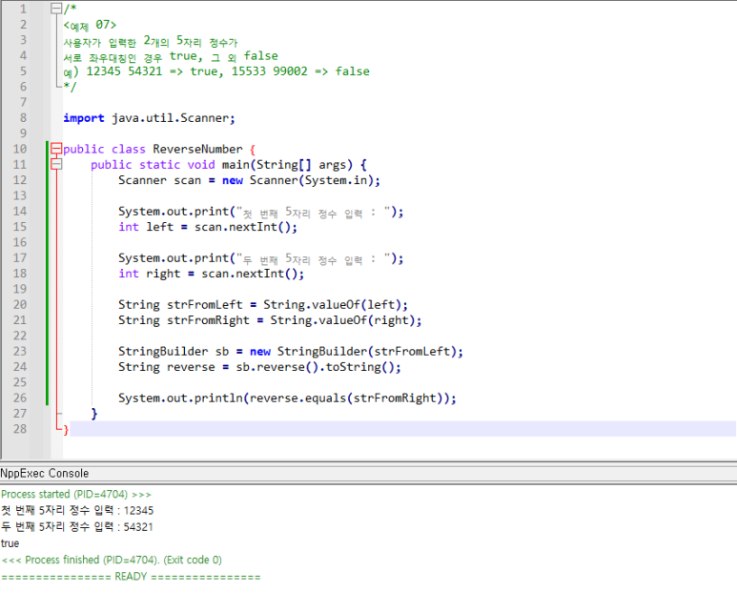Click the 'Process started (PID=4704)' console line
Viewport: 737px width, 612px height.
pos(76,494)
